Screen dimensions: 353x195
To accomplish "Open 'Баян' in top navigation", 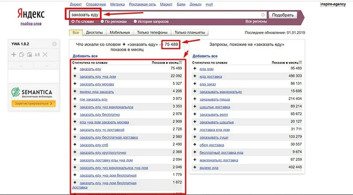I will click(x=181, y=4).
